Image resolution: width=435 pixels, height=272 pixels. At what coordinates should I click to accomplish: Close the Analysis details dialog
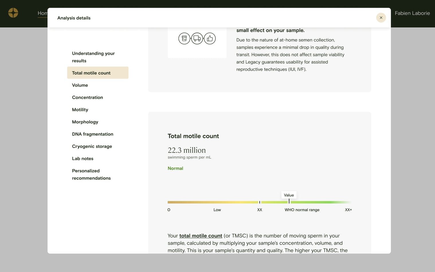point(381,18)
